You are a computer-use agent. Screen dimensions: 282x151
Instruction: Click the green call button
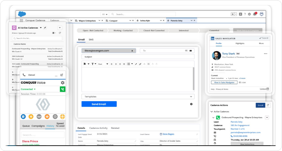pos(63,89)
